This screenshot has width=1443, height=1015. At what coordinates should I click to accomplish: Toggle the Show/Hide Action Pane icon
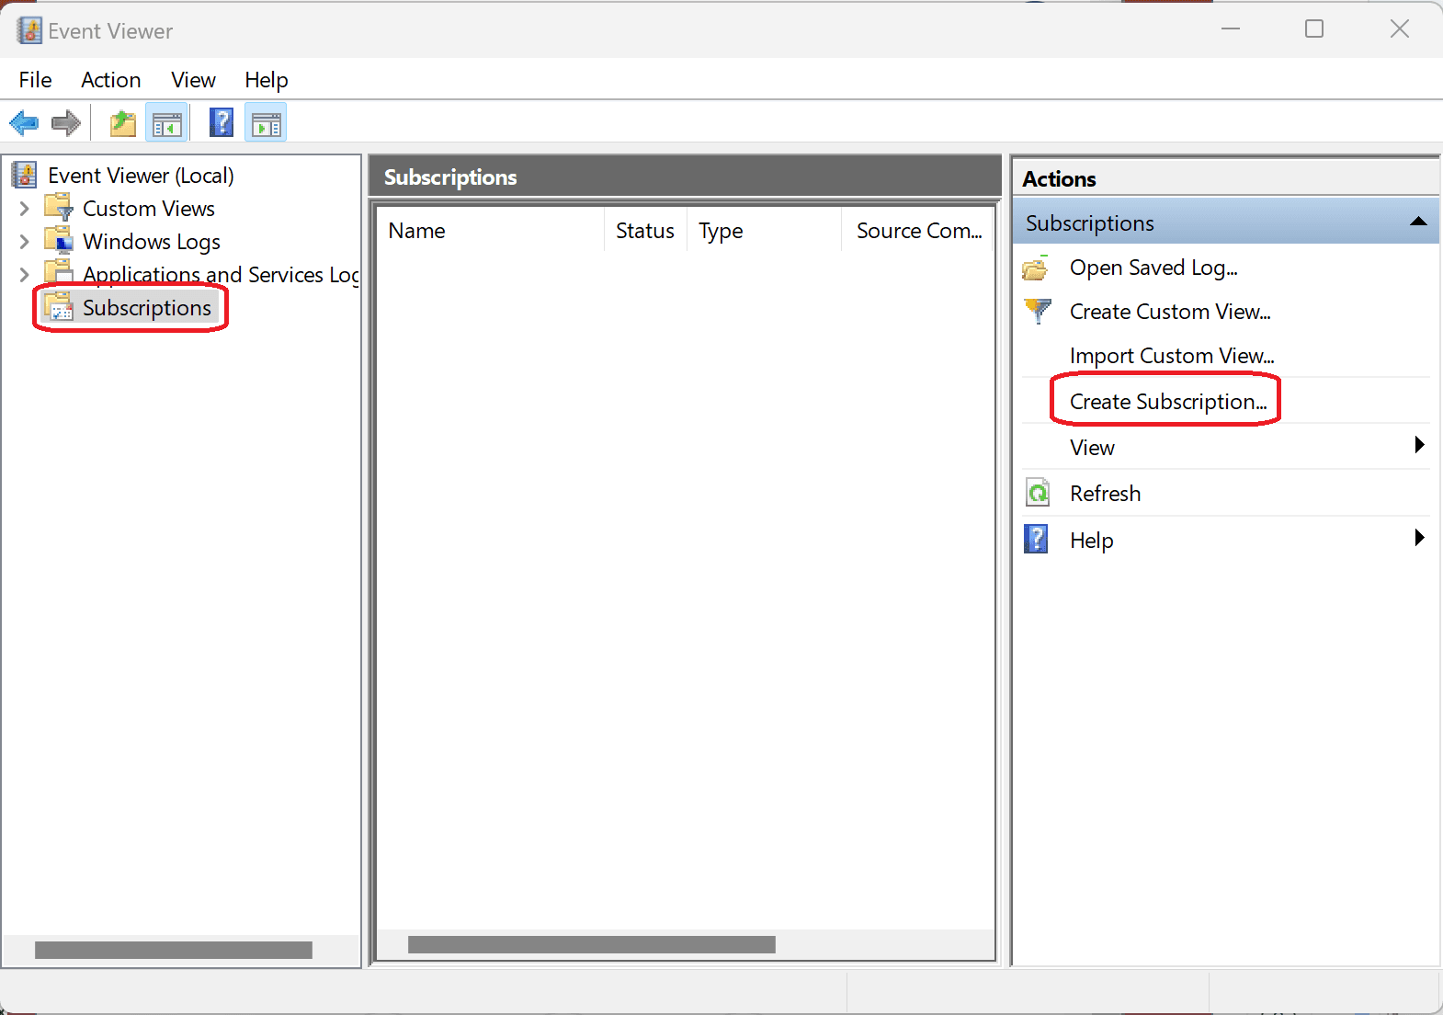pos(267,123)
